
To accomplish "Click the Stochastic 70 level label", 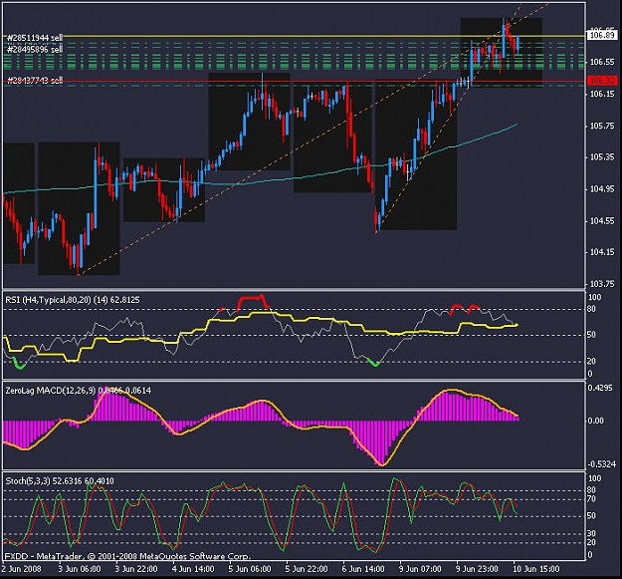I will tap(591, 499).
